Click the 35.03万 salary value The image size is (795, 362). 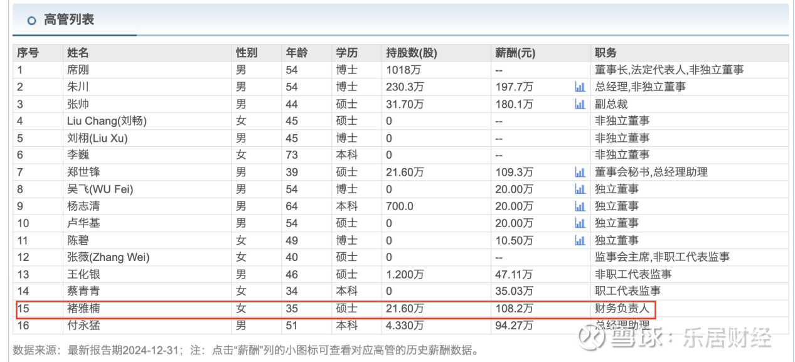(514, 291)
